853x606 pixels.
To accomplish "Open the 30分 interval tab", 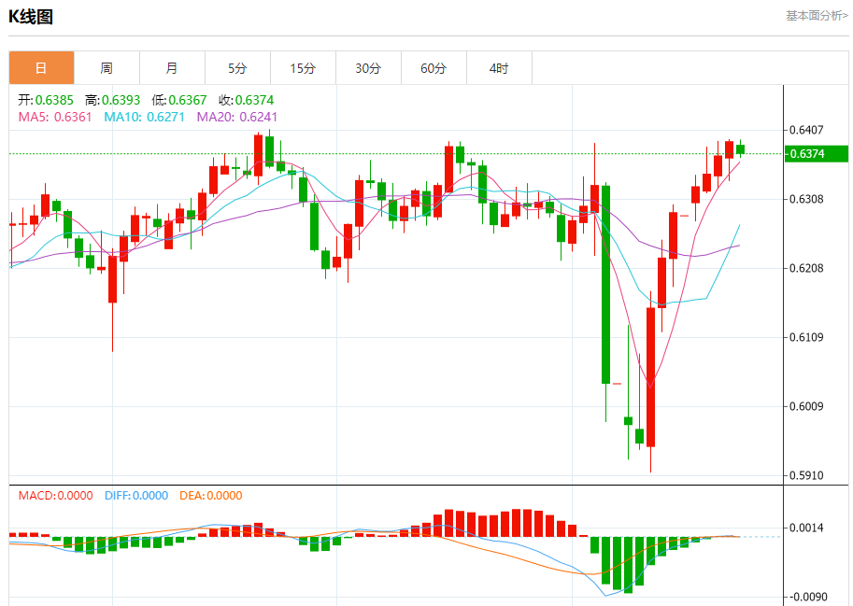I will coord(368,68).
